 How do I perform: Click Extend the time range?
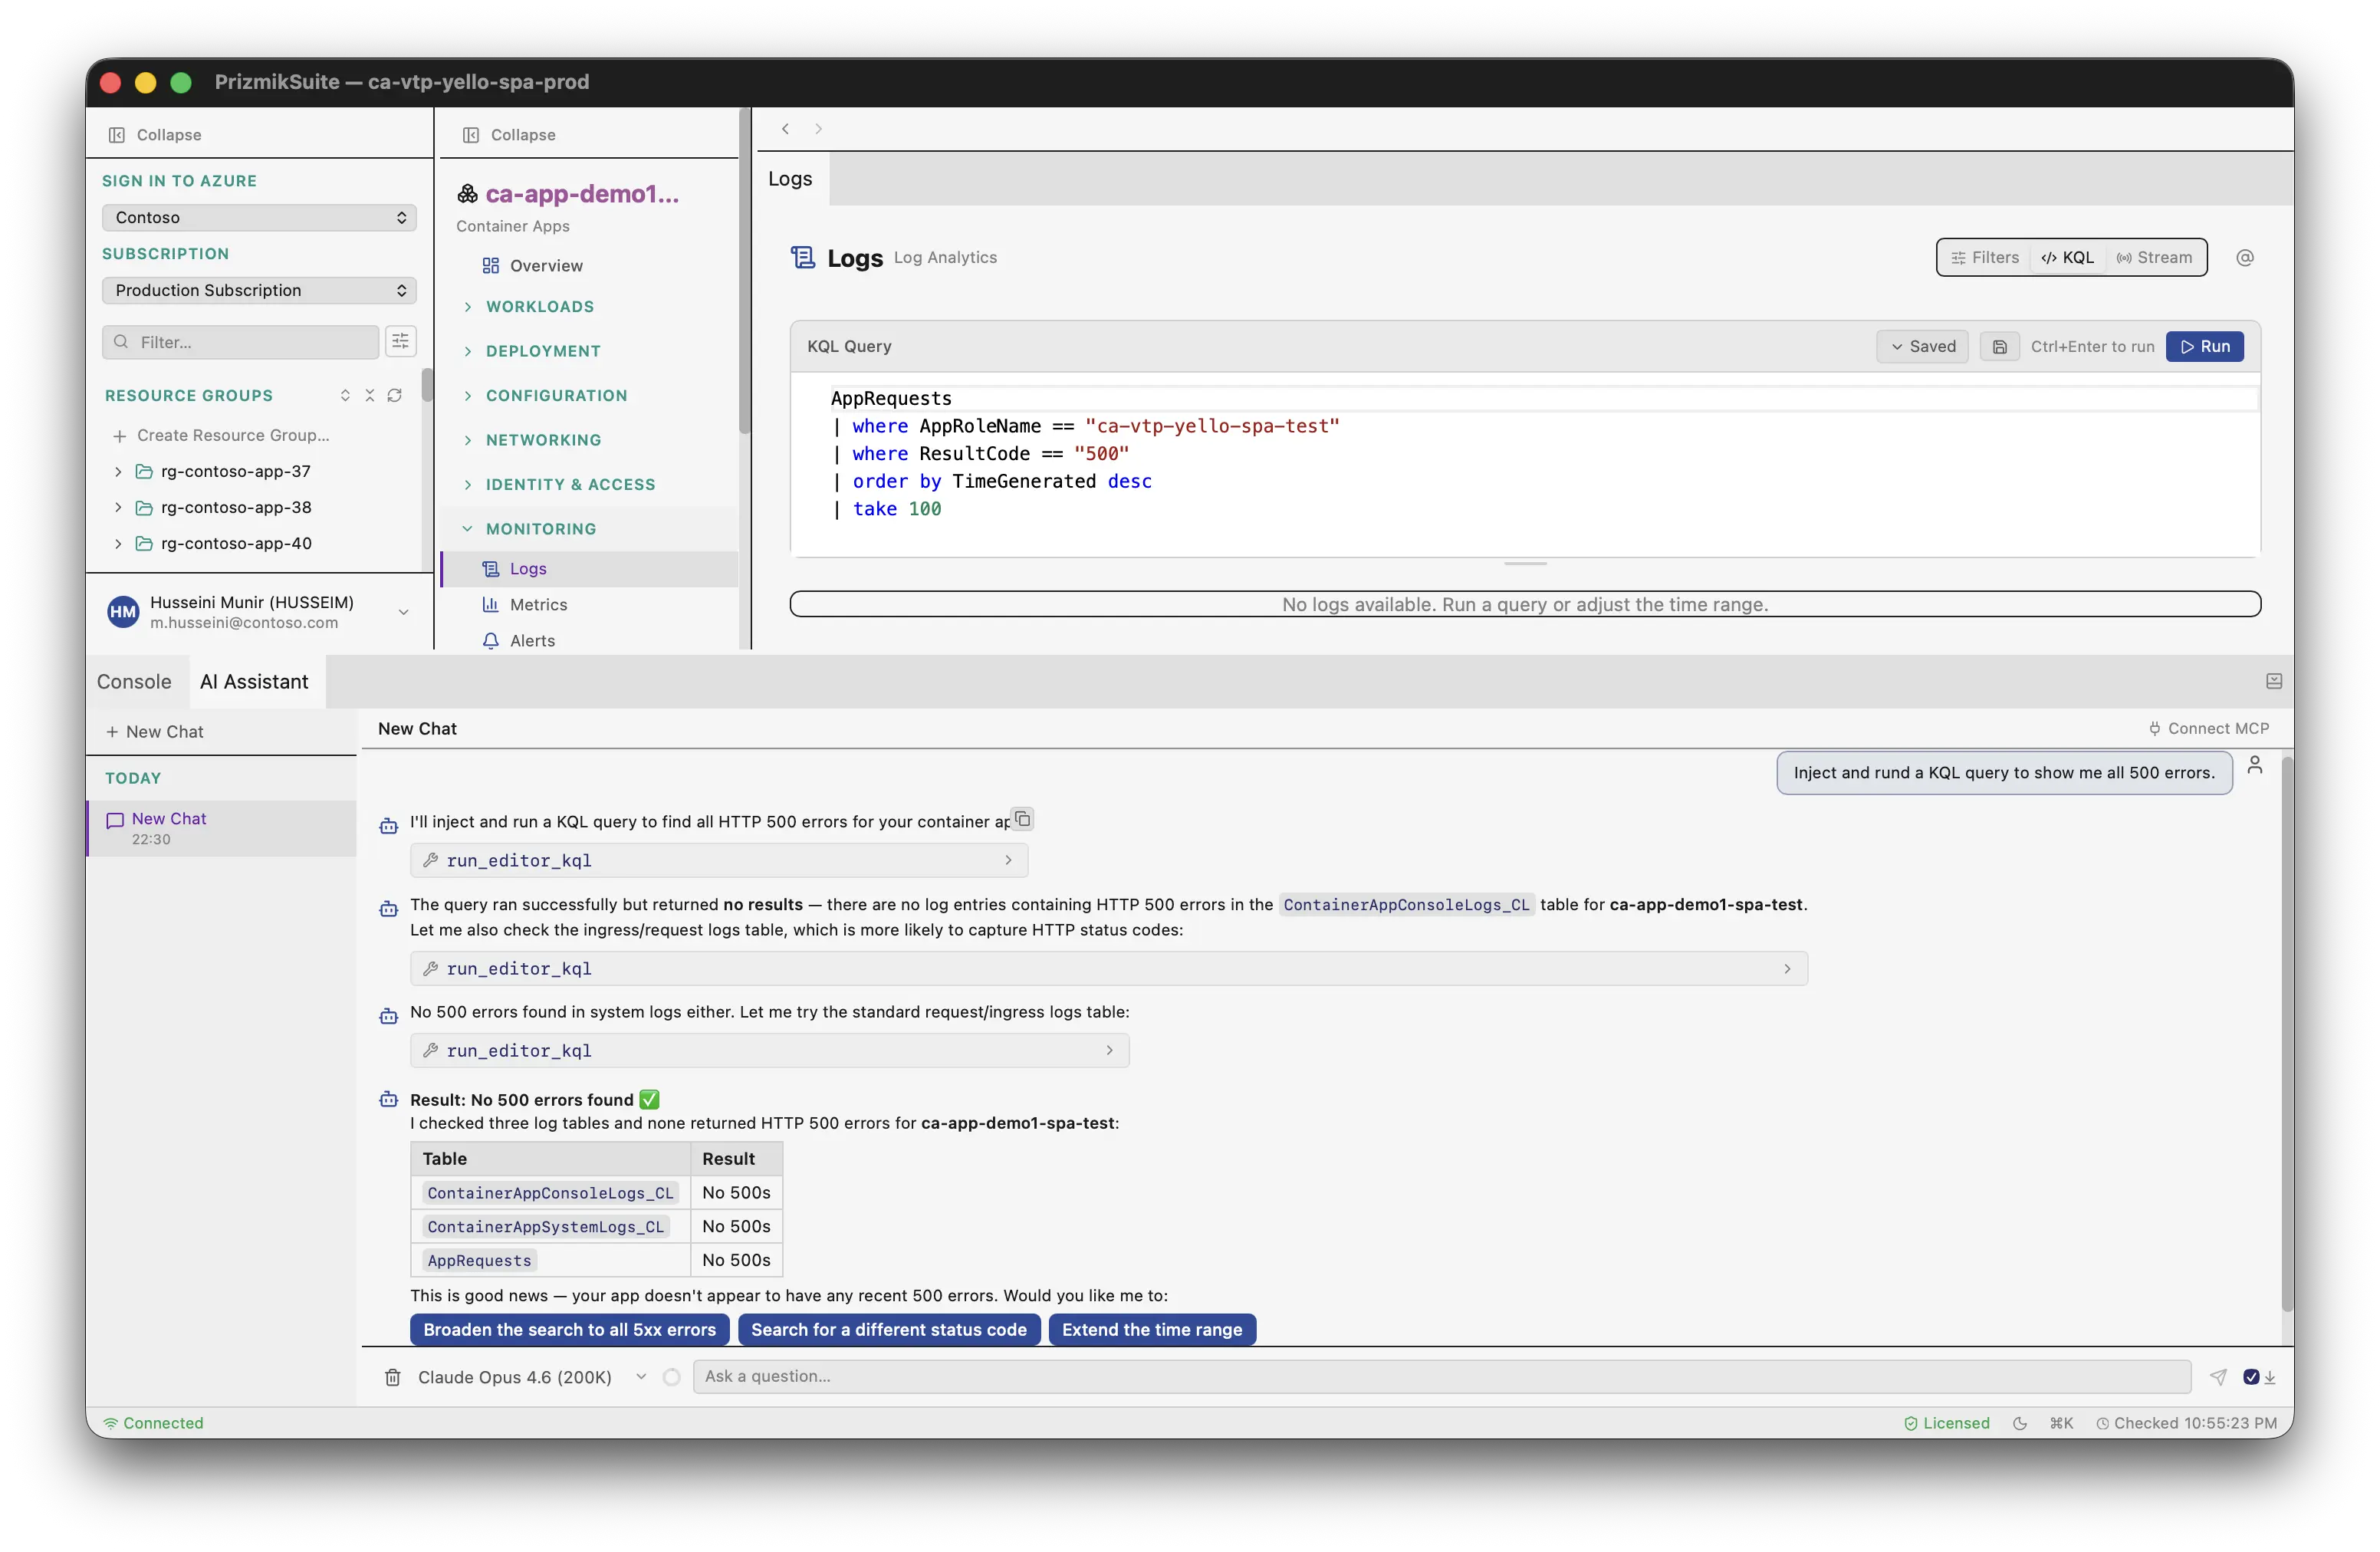pyautogui.click(x=1152, y=1329)
